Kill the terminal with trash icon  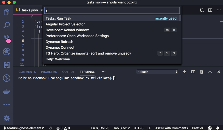tap(202, 72)
